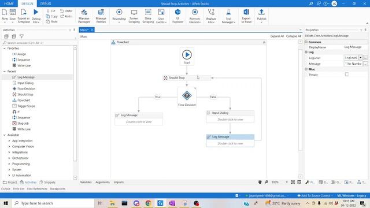Click Export to Excel

point(246,16)
